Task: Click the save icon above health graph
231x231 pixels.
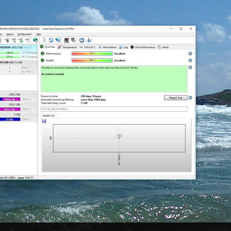Action: (44, 121)
